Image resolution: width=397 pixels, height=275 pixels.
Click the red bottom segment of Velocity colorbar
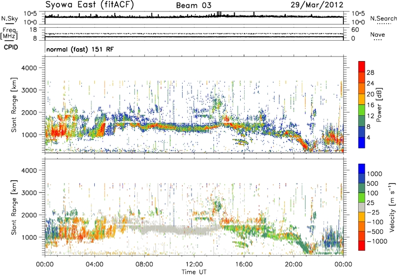[x=362, y=246]
